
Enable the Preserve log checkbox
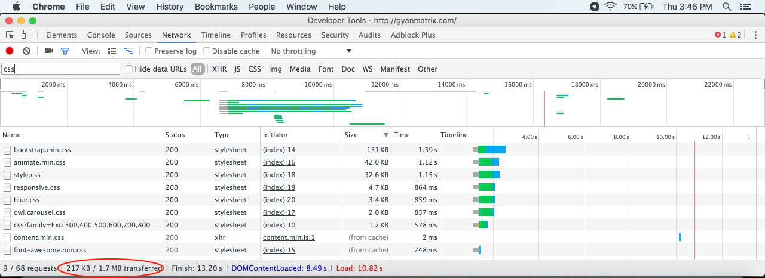click(149, 51)
